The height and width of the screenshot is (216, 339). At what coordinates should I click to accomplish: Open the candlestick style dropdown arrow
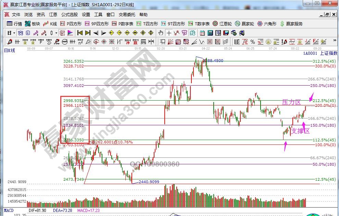pyautogui.click(x=56, y=33)
